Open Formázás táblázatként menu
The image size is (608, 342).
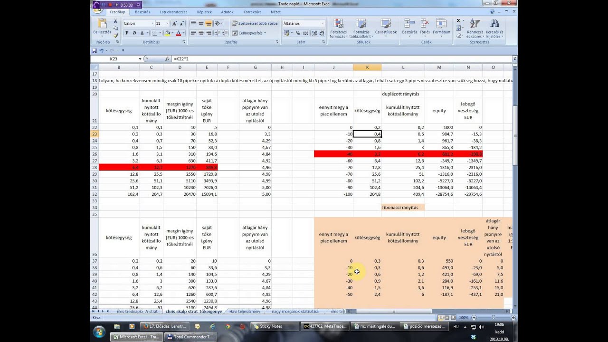point(361,28)
